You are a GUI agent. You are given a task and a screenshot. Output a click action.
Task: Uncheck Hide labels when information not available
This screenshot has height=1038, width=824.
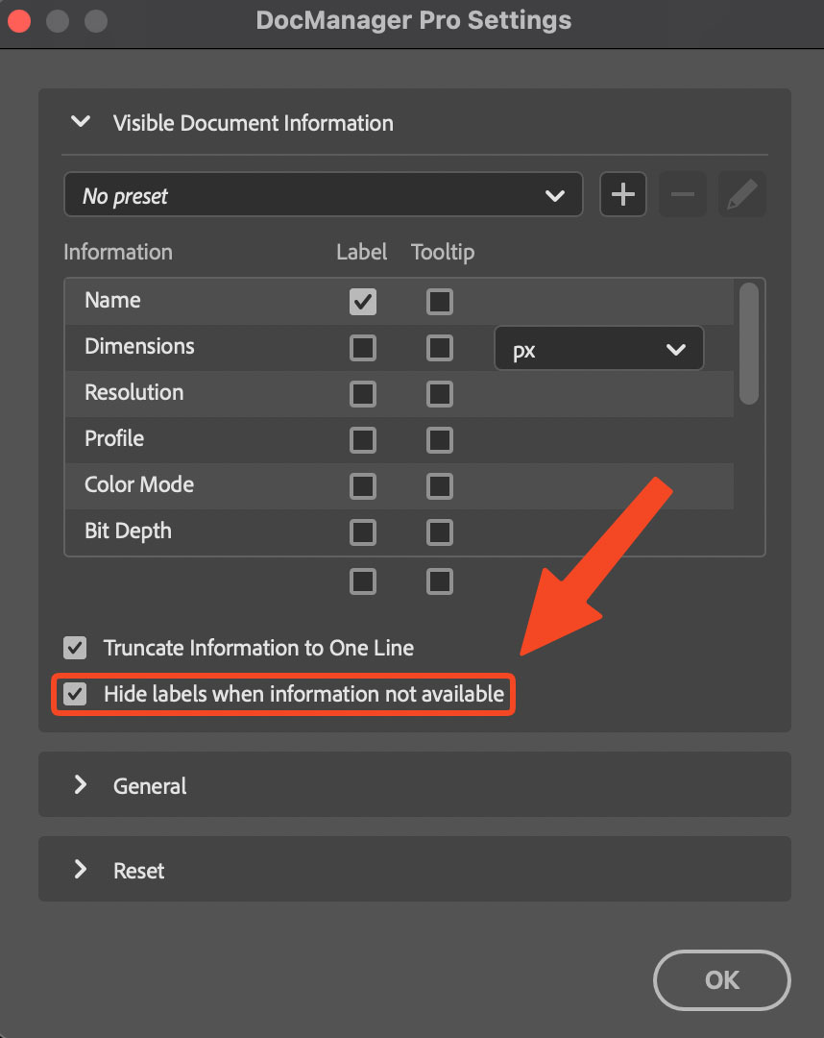(74, 693)
